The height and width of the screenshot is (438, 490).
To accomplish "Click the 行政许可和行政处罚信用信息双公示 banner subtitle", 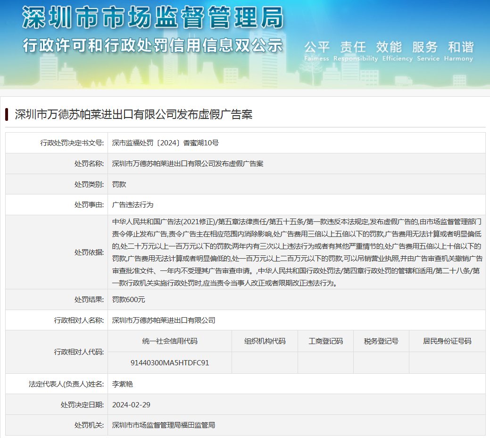I will tap(153, 45).
